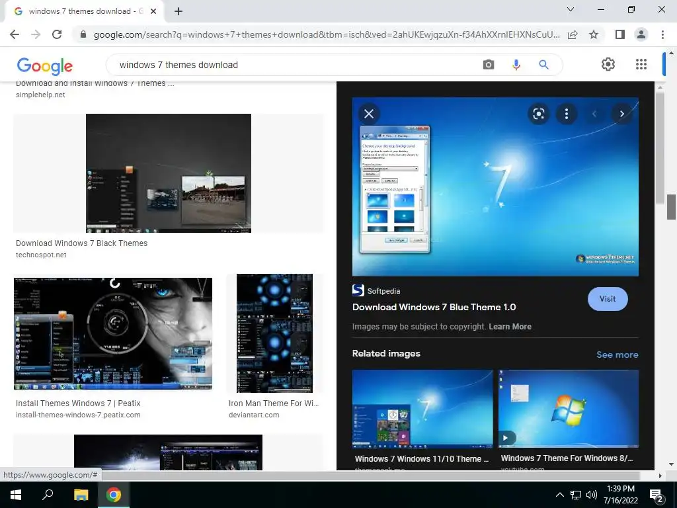This screenshot has height=508, width=677.
Task: Show next image in preview panel
Action: coord(621,114)
